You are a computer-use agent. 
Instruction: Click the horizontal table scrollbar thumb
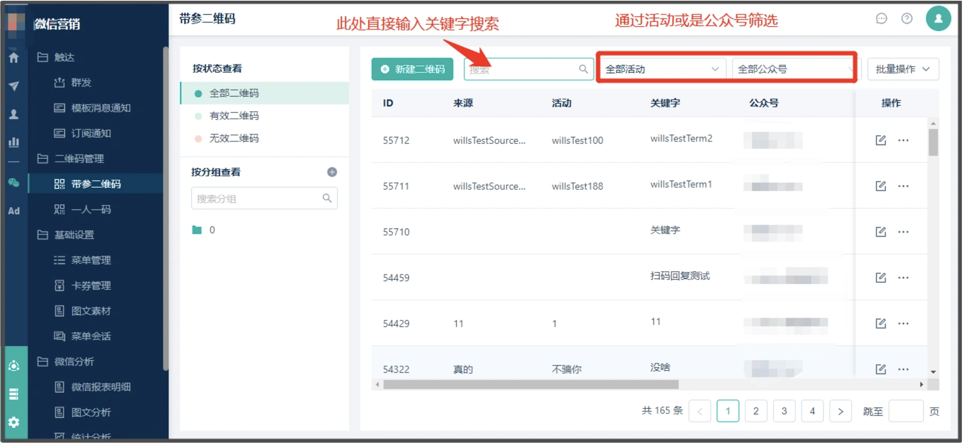pos(531,385)
